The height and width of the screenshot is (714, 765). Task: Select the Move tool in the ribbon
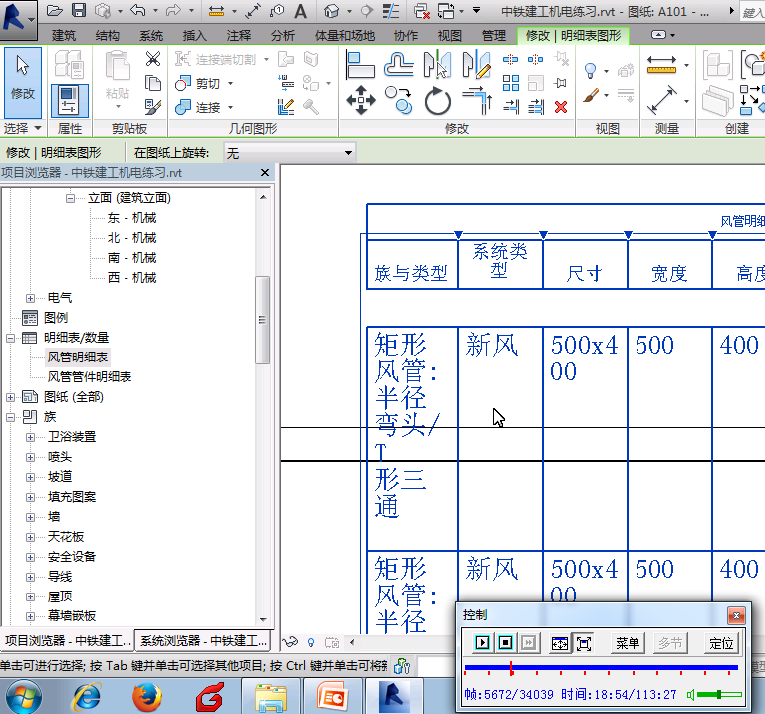point(360,100)
